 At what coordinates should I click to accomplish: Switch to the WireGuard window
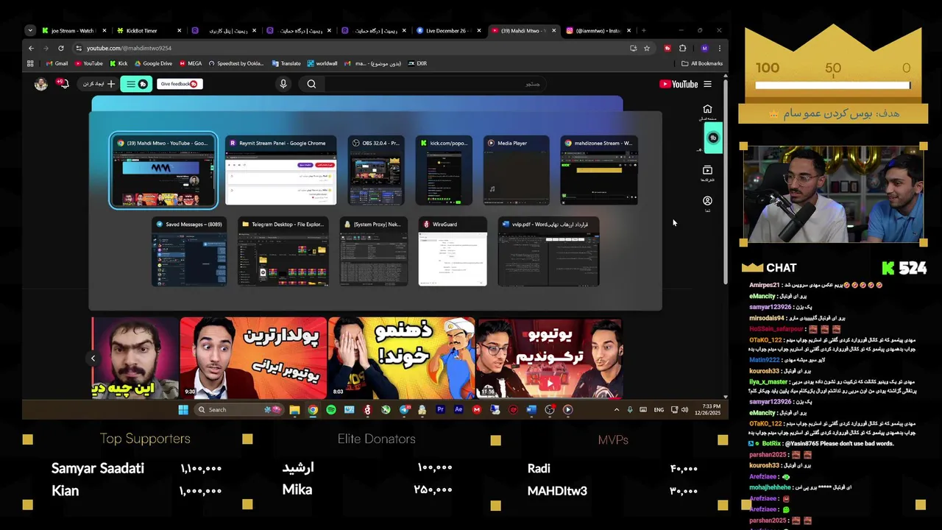click(x=453, y=252)
